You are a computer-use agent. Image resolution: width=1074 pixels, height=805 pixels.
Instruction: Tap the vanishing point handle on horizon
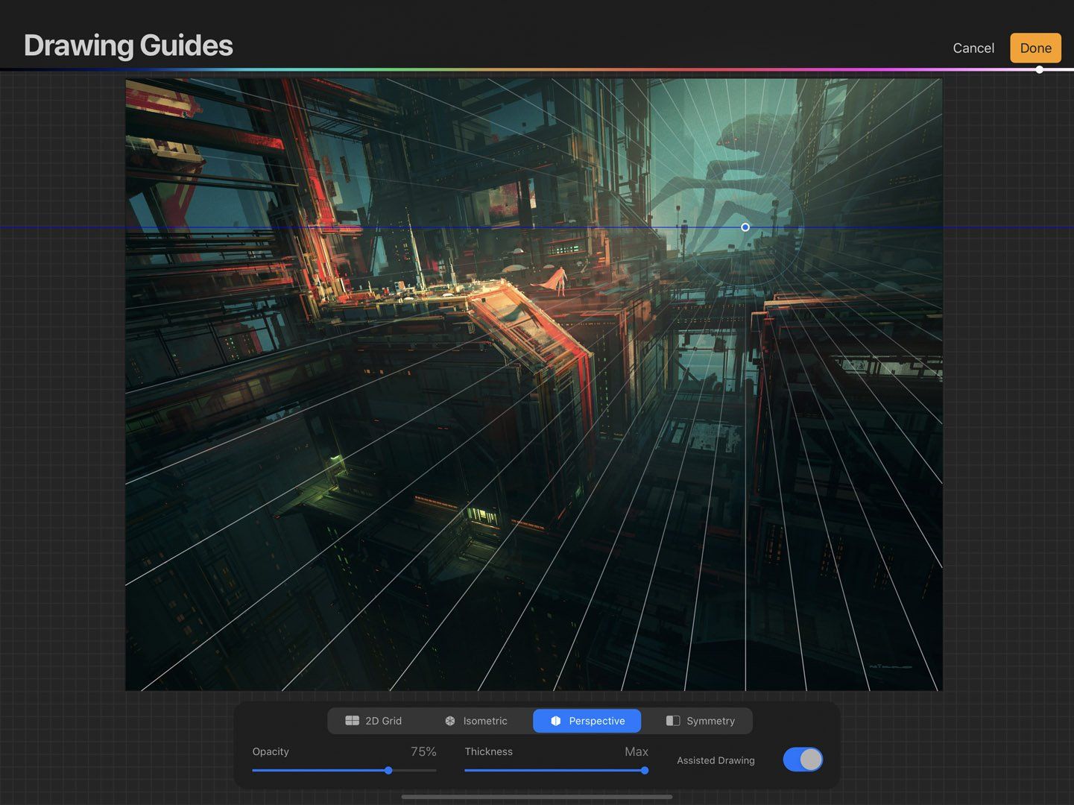coord(745,227)
